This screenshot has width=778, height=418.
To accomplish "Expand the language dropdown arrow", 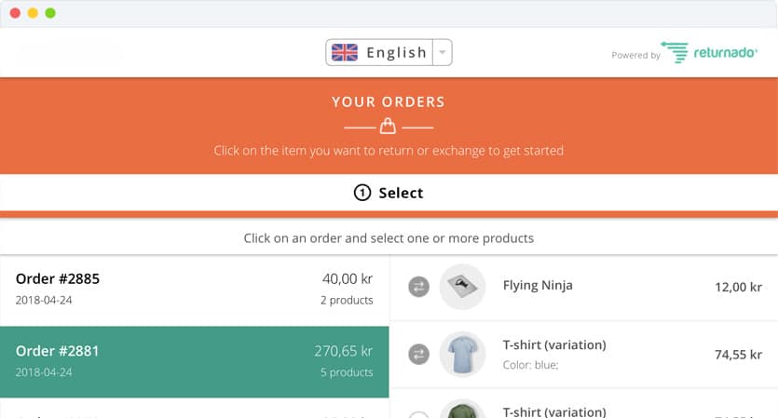I will click(x=442, y=52).
